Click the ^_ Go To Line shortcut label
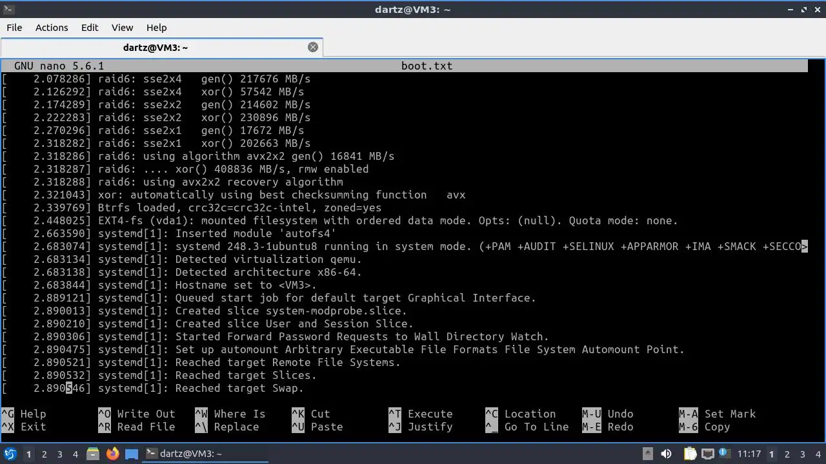This screenshot has width=826, height=464. point(527,427)
